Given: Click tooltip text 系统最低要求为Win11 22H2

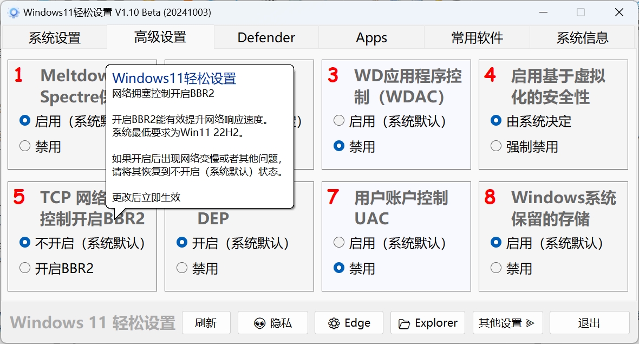Looking at the screenshot, I should click(x=178, y=133).
